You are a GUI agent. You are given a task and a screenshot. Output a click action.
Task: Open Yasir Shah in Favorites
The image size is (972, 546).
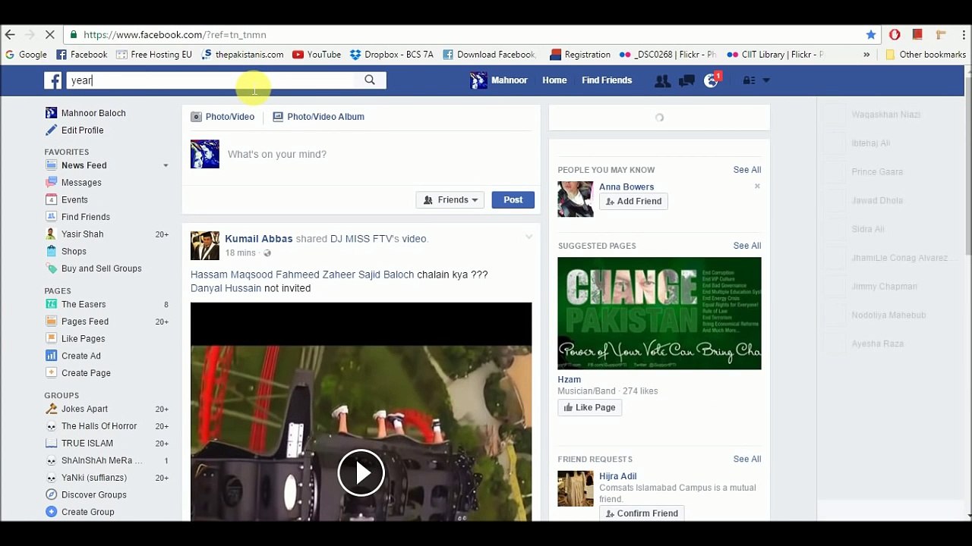point(82,234)
